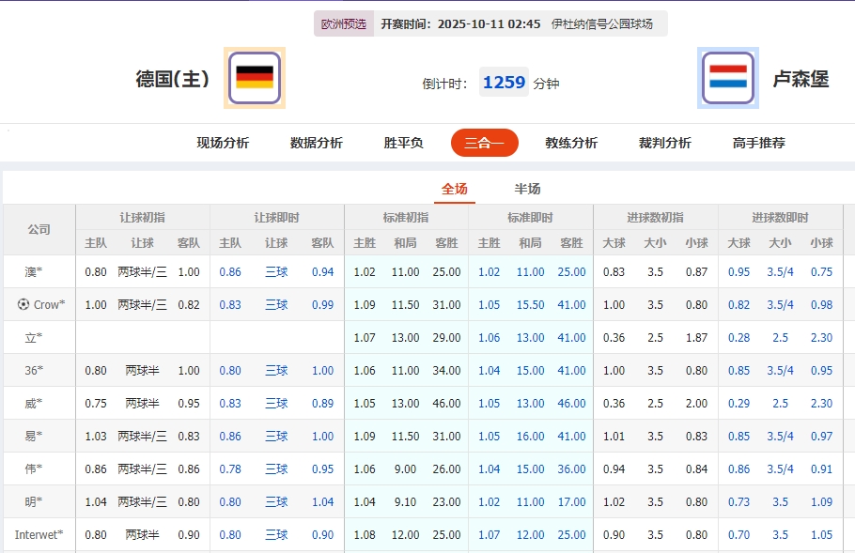Click 威* row's live away odds 0.89

[x=322, y=403]
